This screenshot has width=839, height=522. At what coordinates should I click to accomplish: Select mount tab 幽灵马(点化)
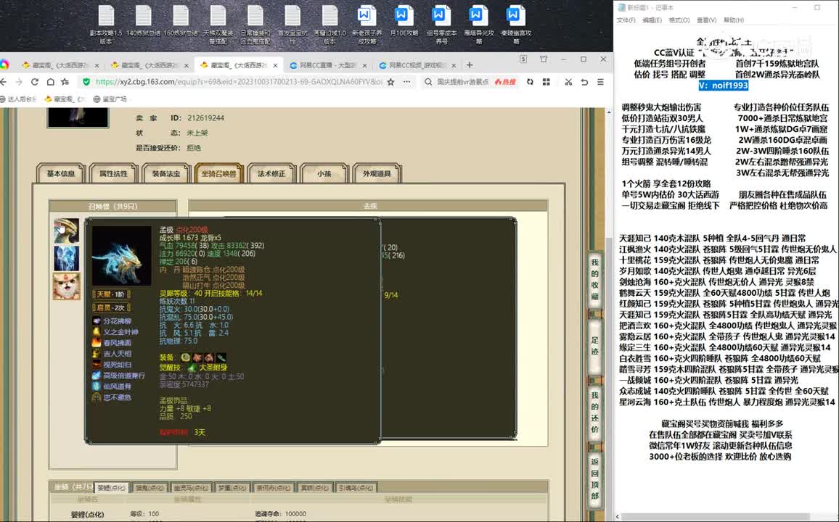tap(190, 487)
